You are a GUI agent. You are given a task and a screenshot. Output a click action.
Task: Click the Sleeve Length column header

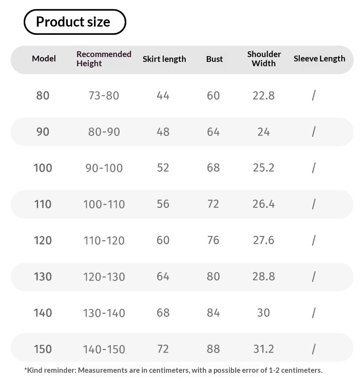[319, 59]
